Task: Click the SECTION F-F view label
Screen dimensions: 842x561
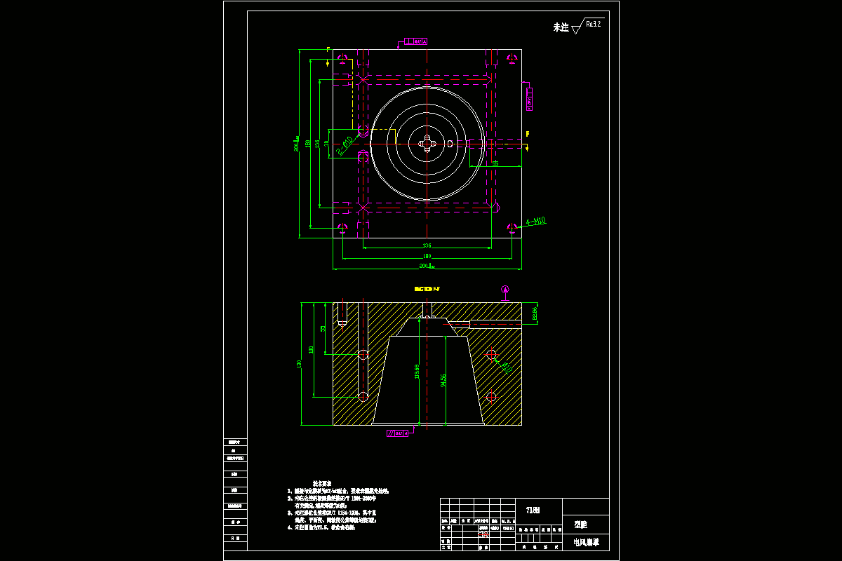Action: 427,289
